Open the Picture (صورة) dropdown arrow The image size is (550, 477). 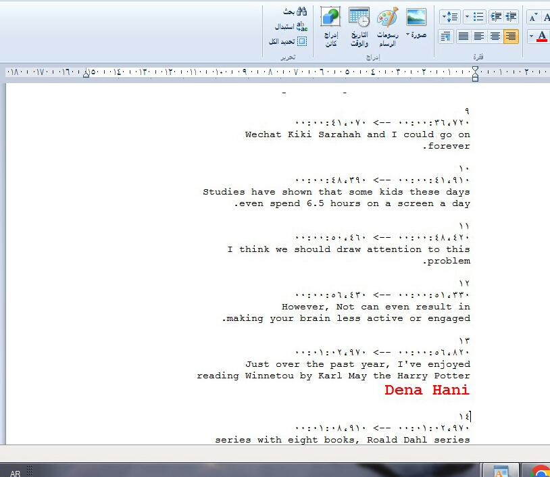[x=408, y=34]
